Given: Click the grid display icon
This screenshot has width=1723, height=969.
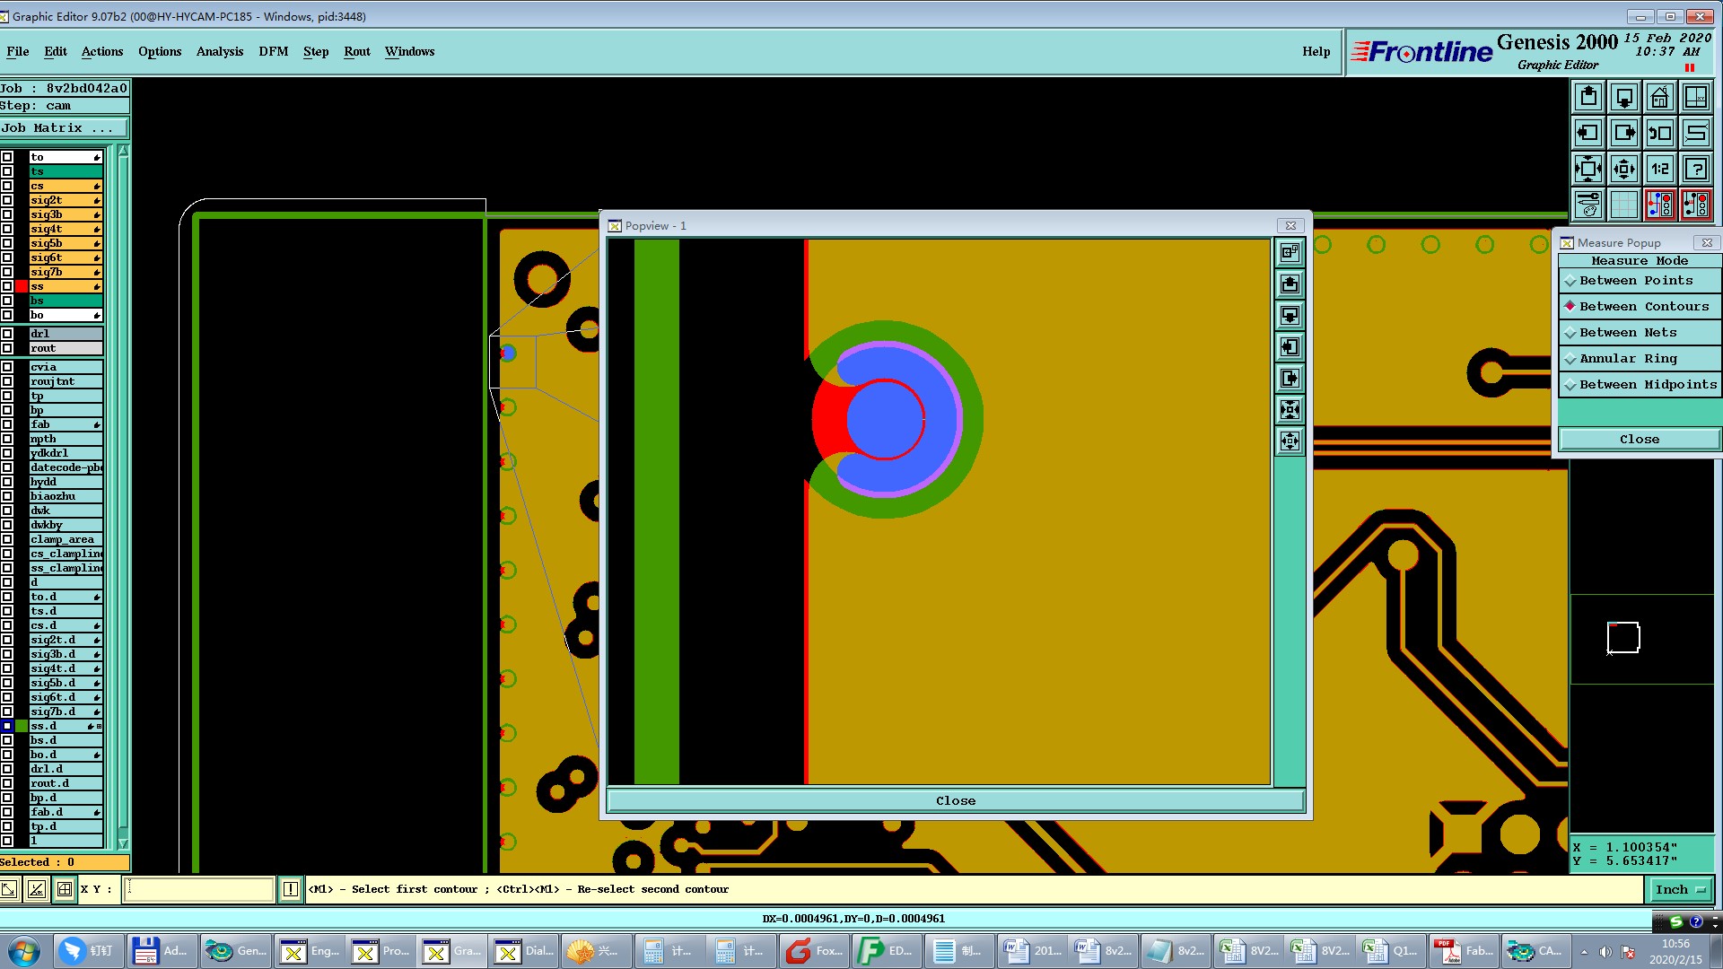Looking at the screenshot, I should pyautogui.click(x=1623, y=205).
